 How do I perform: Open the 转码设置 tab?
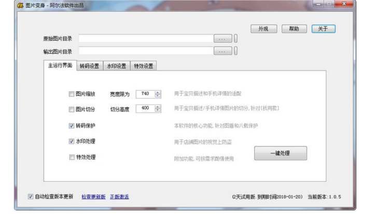89,66
